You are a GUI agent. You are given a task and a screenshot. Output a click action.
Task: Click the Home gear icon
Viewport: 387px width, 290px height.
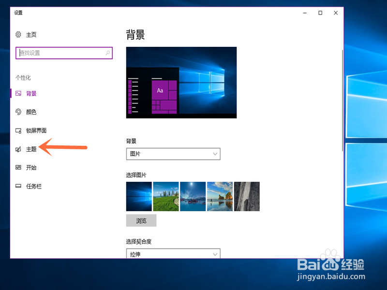coord(18,34)
